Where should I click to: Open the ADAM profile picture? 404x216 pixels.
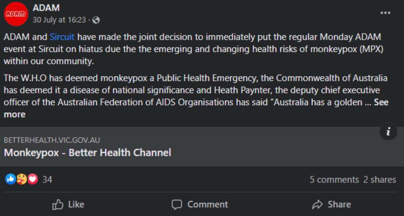(16, 14)
